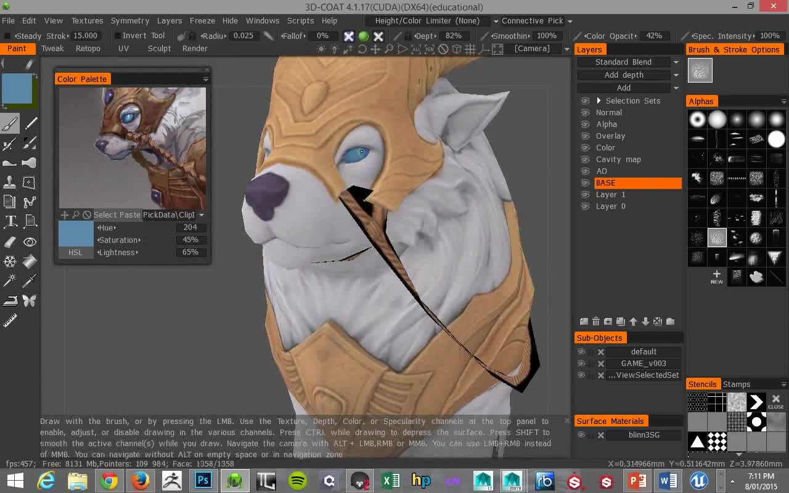Choose the white triangle stencil
This screenshot has height=493, width=789.
point(697,441)
